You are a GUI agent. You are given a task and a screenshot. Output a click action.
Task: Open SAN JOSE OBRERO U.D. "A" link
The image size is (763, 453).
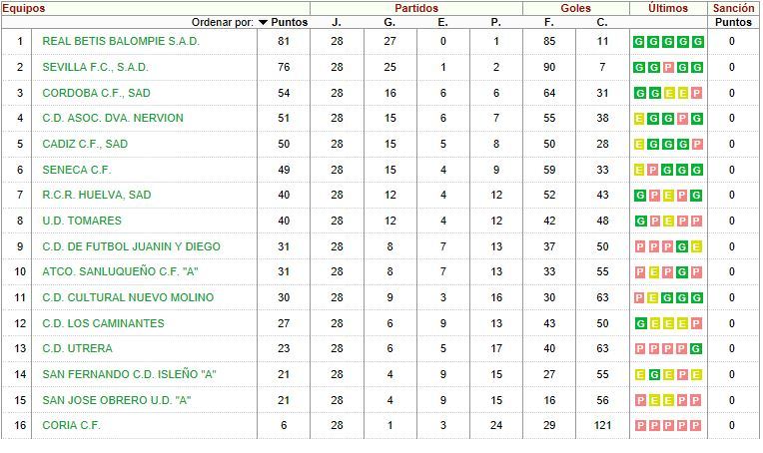pyautogui.click(x=117, y=400)
